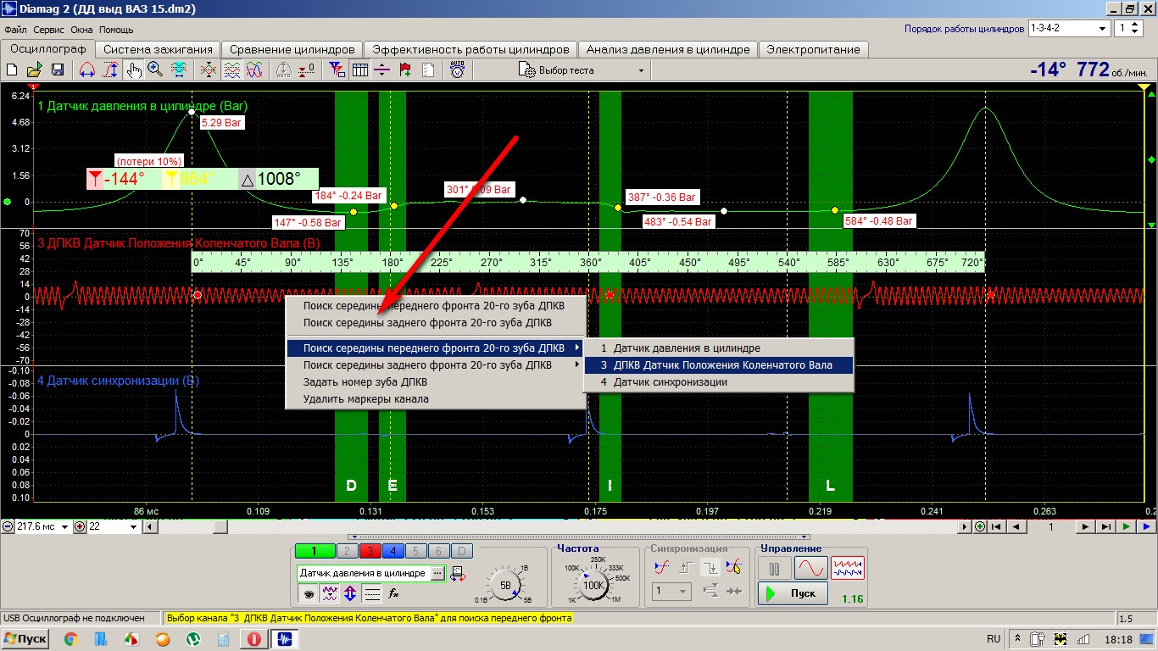The height and width of the screenshot is (651, 1158).
Task: Choose 1 Датчик давления в цилиндре submenu item
Action: [718, 348]
